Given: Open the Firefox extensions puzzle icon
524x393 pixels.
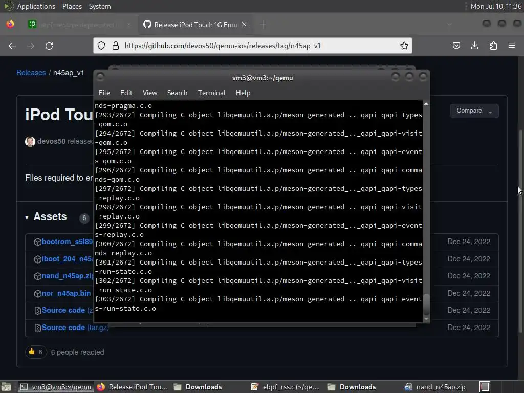Looking at the screenshot, I should click(493, 46).
